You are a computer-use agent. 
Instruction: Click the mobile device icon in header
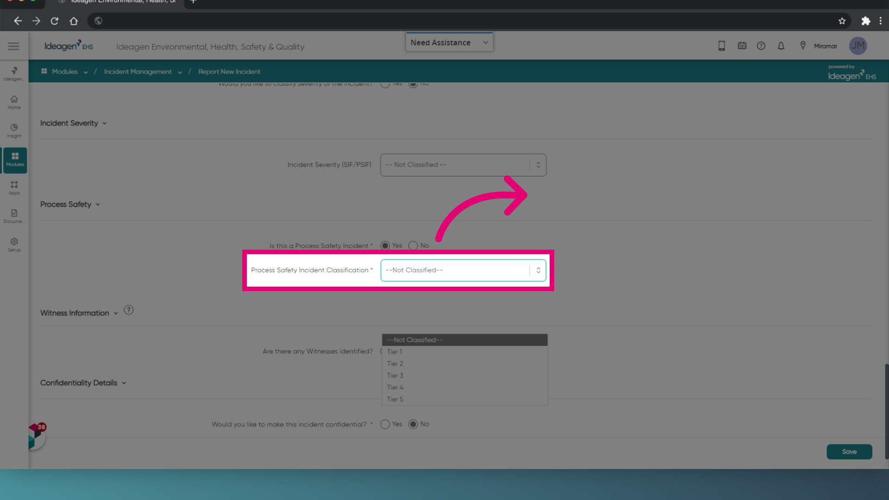[x=721, y=46]
